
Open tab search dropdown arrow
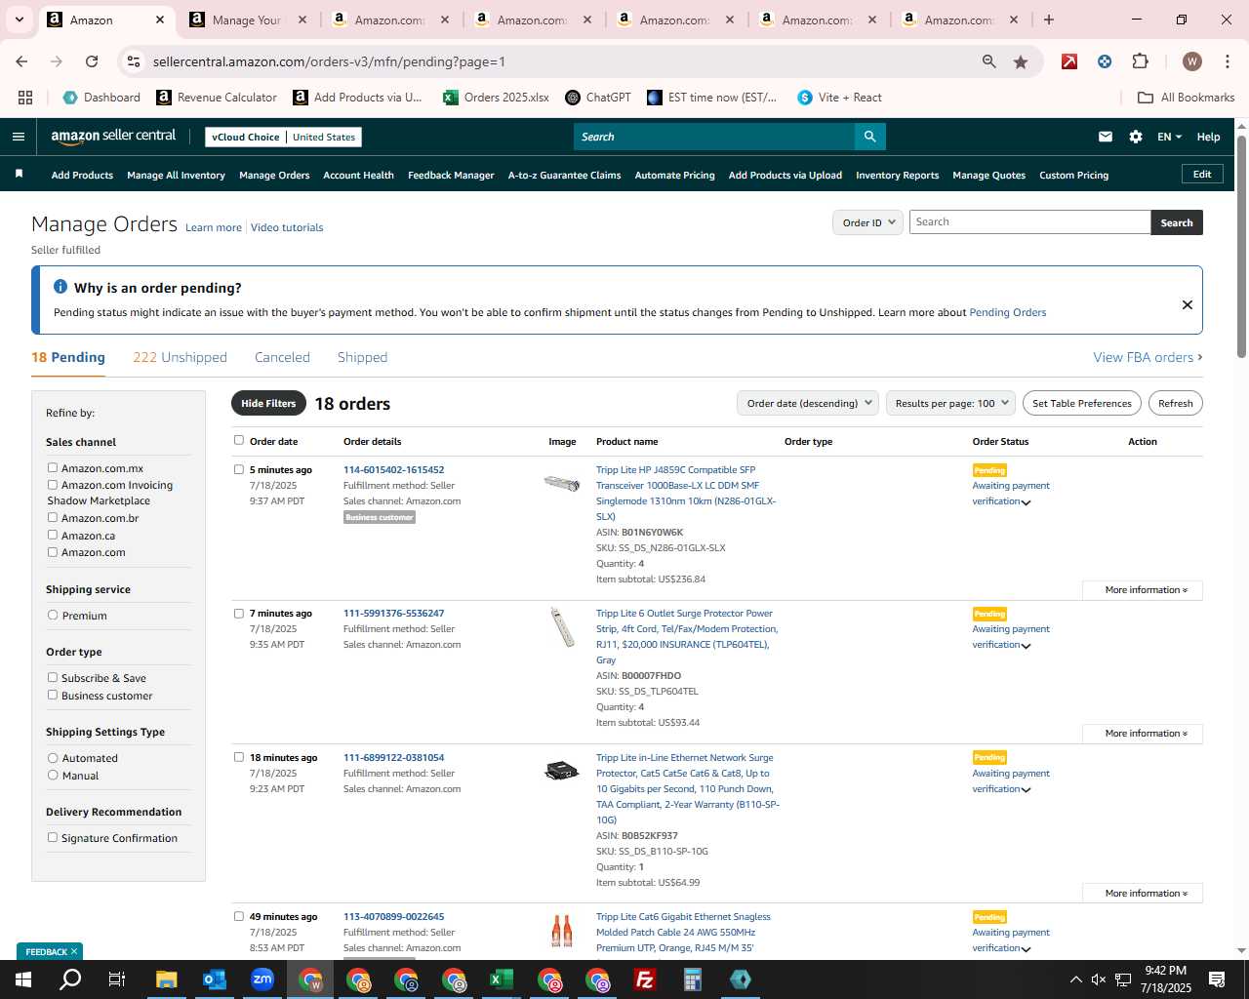pos(20,20)
